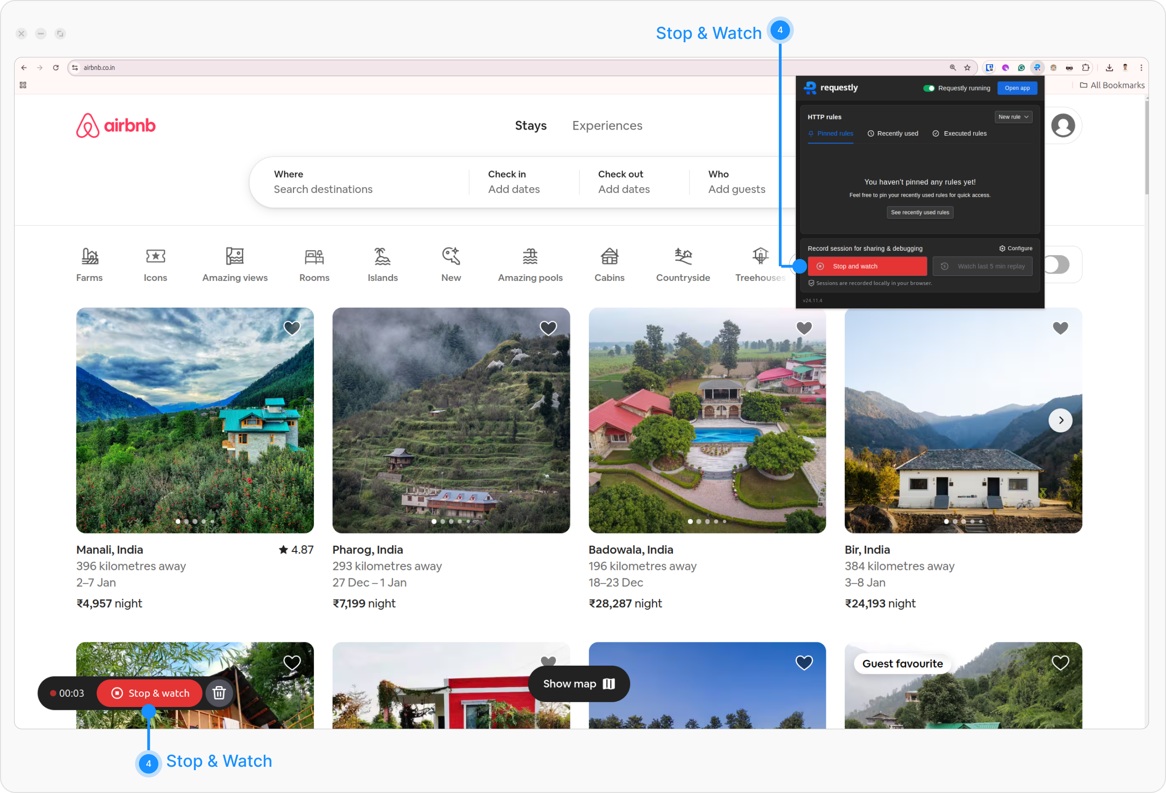Toggle the Requestly running switch
This screenshot has width=1166, height=793.
click(929, 88)
